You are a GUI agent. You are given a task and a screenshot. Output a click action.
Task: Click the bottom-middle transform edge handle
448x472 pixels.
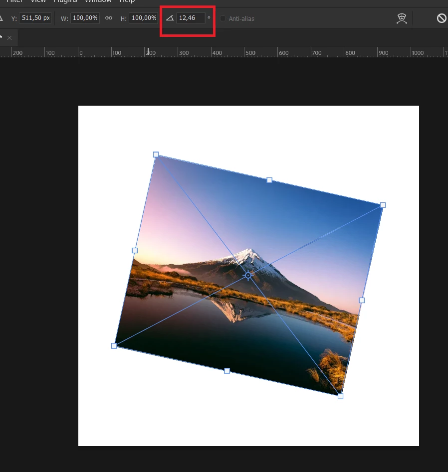(x=227, y=371)
